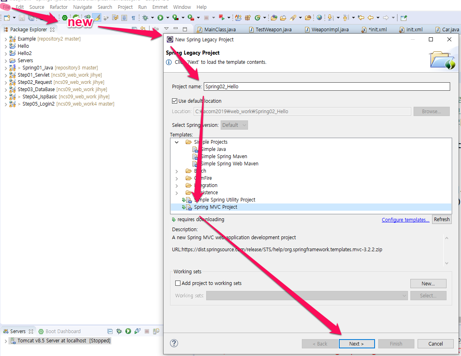The image size is (461, 356).
Task: Open the Web Browser globe icon
Action: click(319, 18)
